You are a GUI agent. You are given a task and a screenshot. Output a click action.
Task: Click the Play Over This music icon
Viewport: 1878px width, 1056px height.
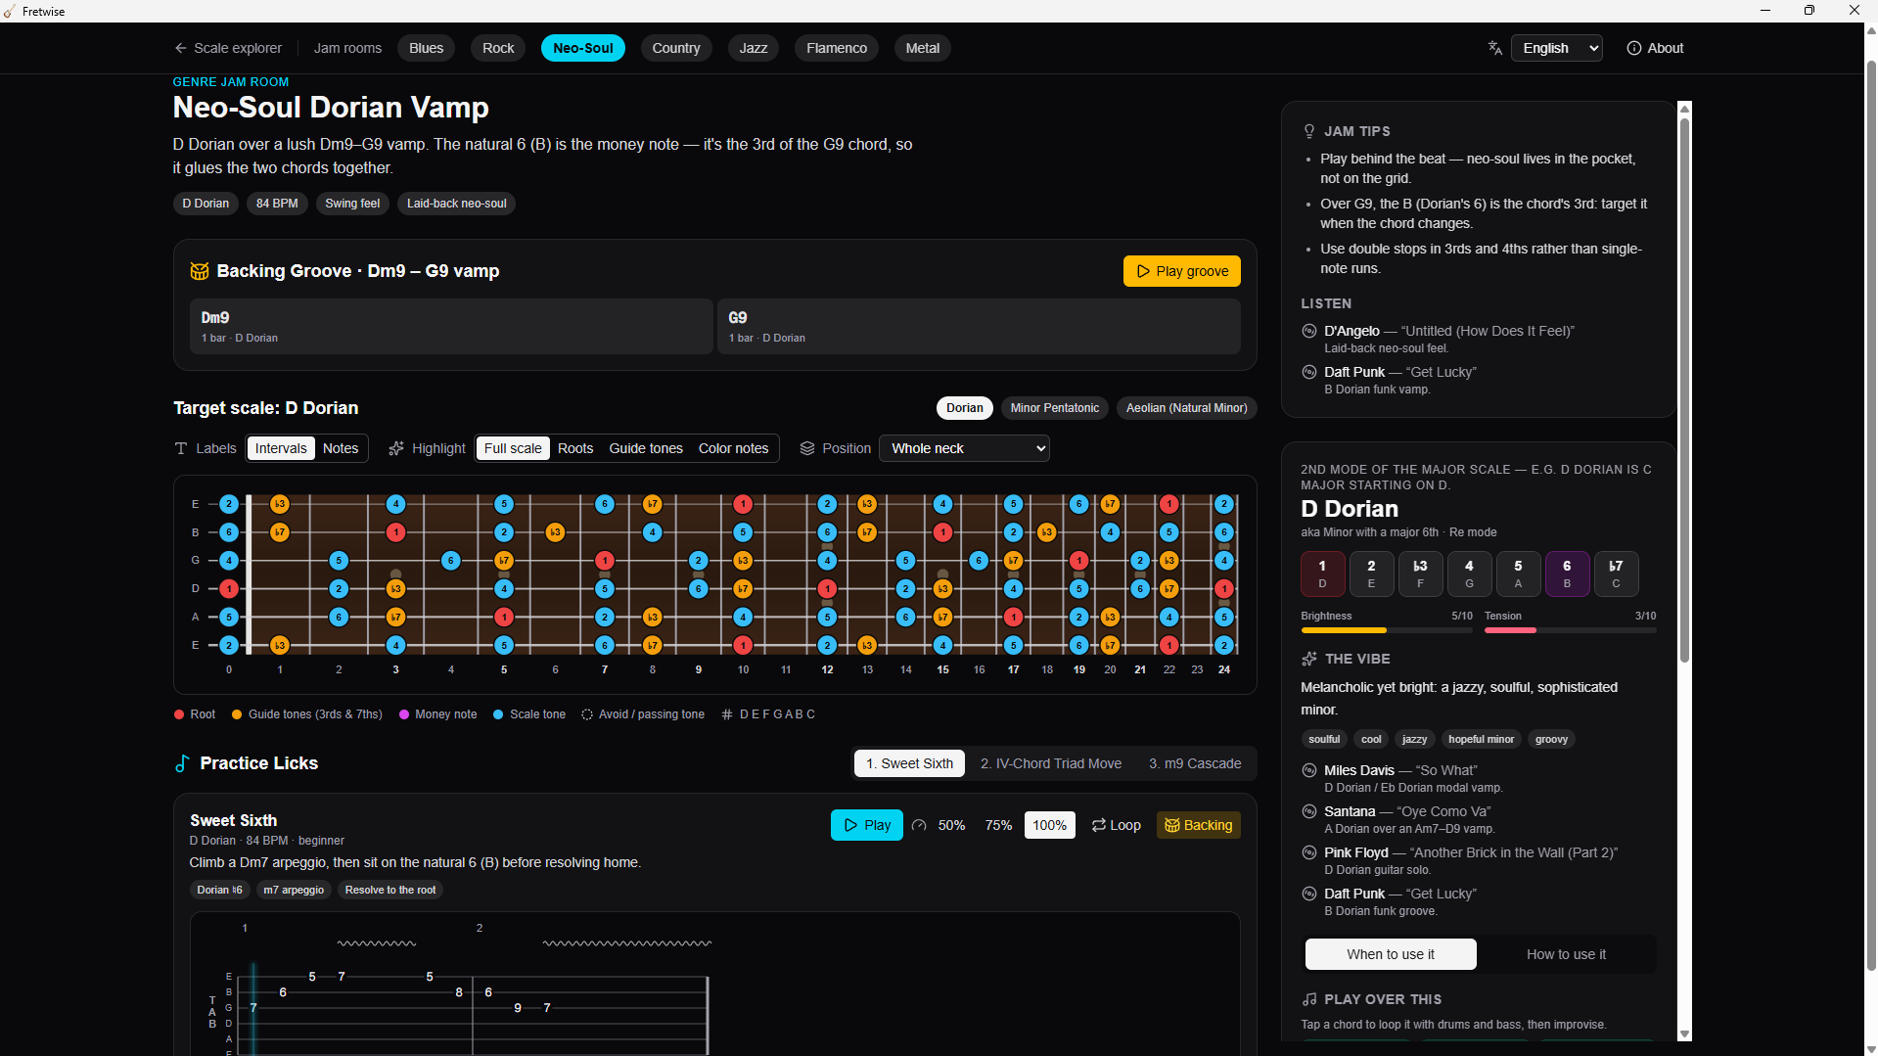pyautogui.click(x=1309, y=999)
